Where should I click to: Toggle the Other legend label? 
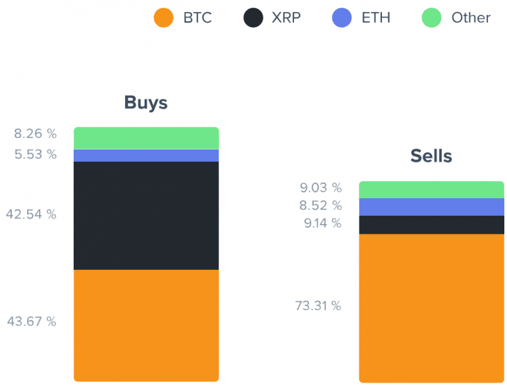[x=471, y=18]
